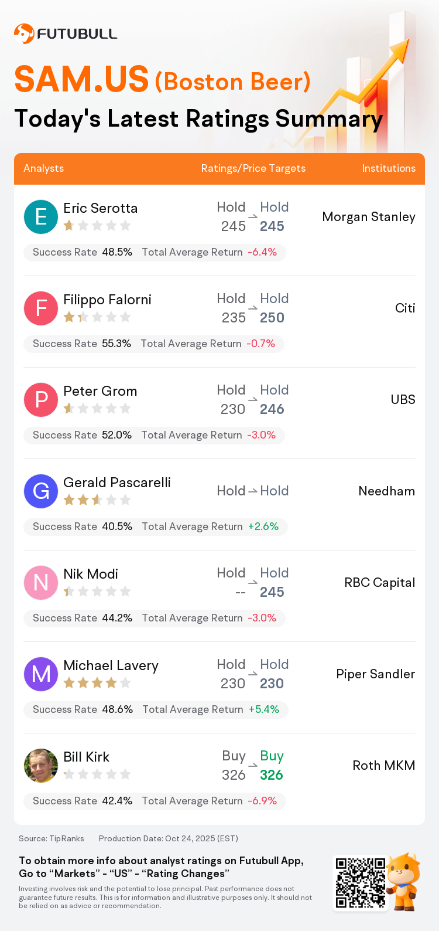439x931 pixels.
Task: Click Gerald Pascarelli's blue G avatar
Action: 41,491
